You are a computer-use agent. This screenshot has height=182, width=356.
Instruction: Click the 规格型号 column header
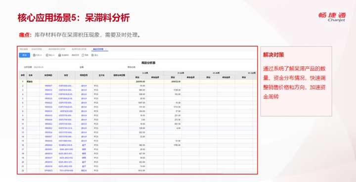pos(84,75)
